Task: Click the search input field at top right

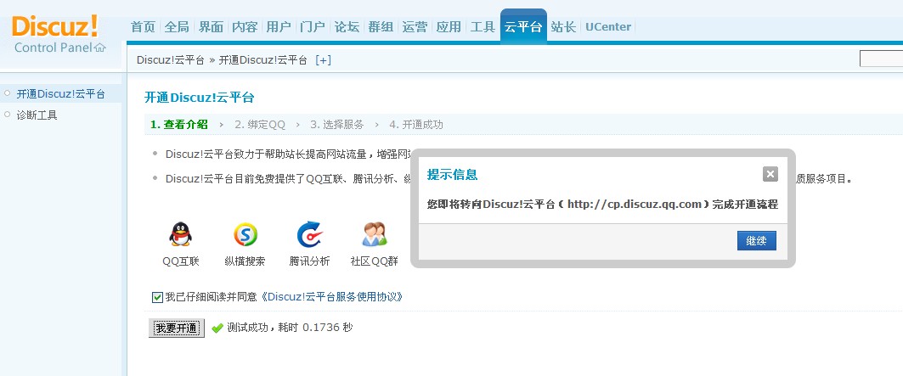Action: tap(881, 59)
